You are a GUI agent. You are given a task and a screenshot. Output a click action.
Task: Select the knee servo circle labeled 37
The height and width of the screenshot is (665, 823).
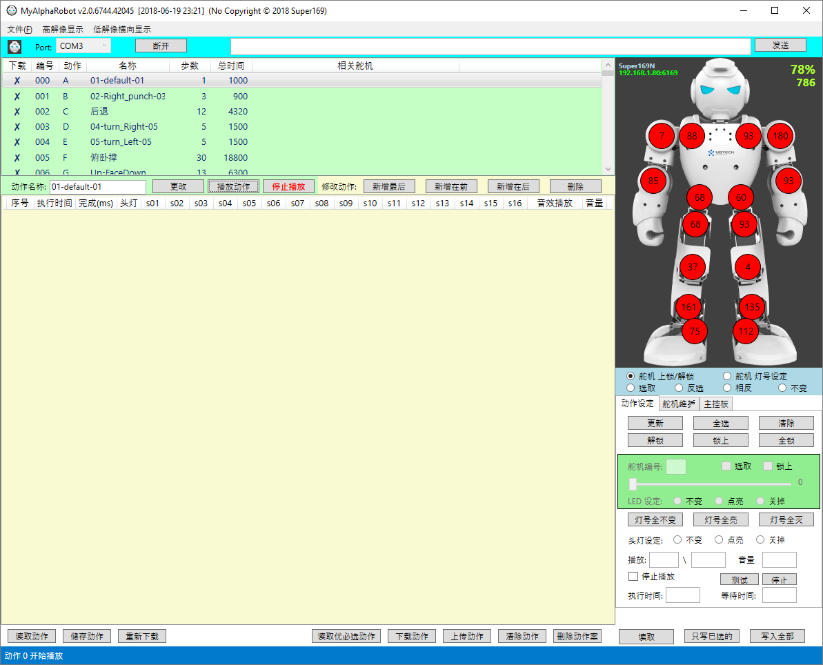click(x=693, y=267)
